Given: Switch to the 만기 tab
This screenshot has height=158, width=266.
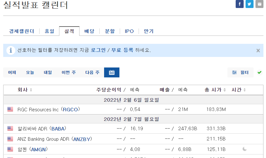Looking at the screenshot, I should click(x=148, y=31).
